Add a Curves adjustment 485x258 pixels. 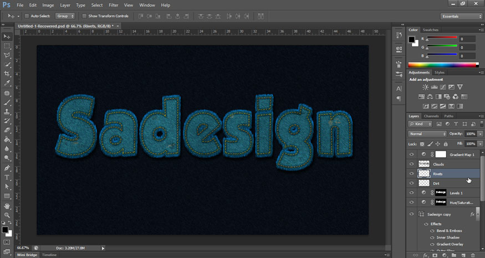tap(443, 87)
